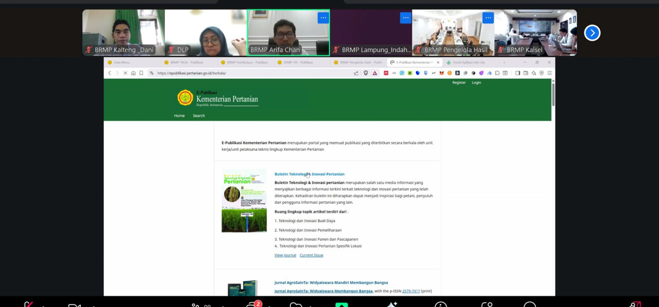Click the Buletin Teknologi cover thumbnail

tap(244, 200)
